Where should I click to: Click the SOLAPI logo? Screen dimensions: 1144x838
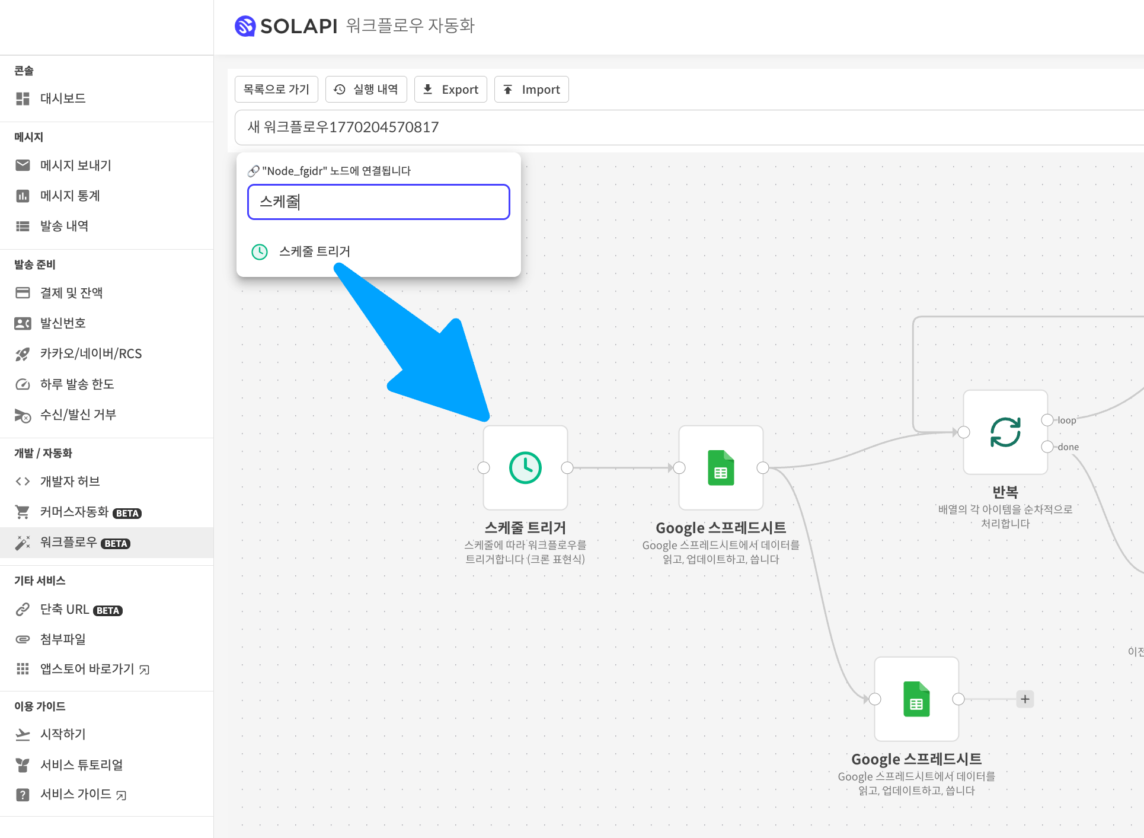[286, 26]
